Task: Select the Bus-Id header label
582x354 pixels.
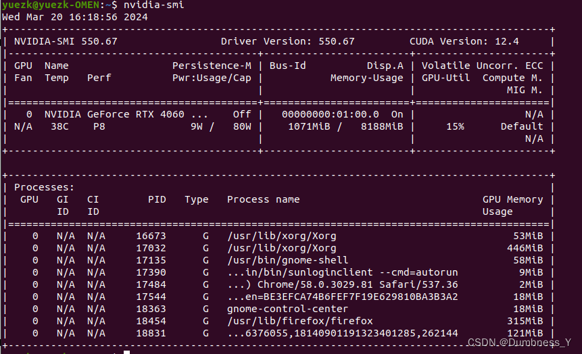Action: click(288, 66)
